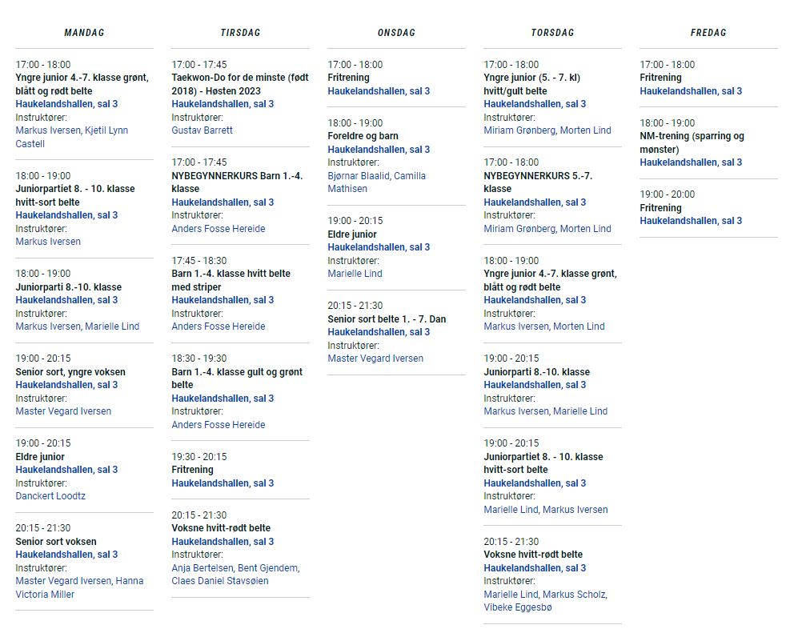Select the 'Foreldre og barn' class title
Image resolution: width=794 pixels, height=637 pixels.
(x=363, y=136)
